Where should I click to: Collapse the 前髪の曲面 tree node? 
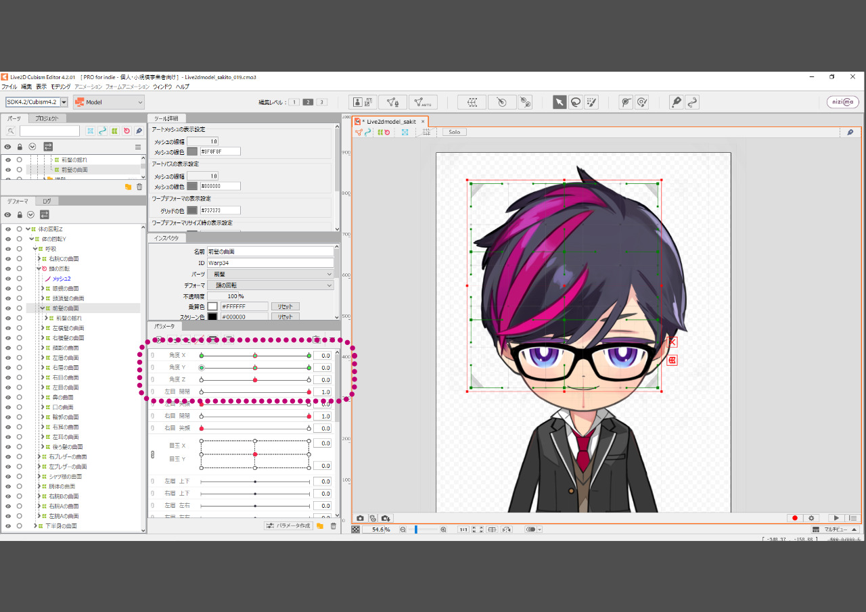42,308
